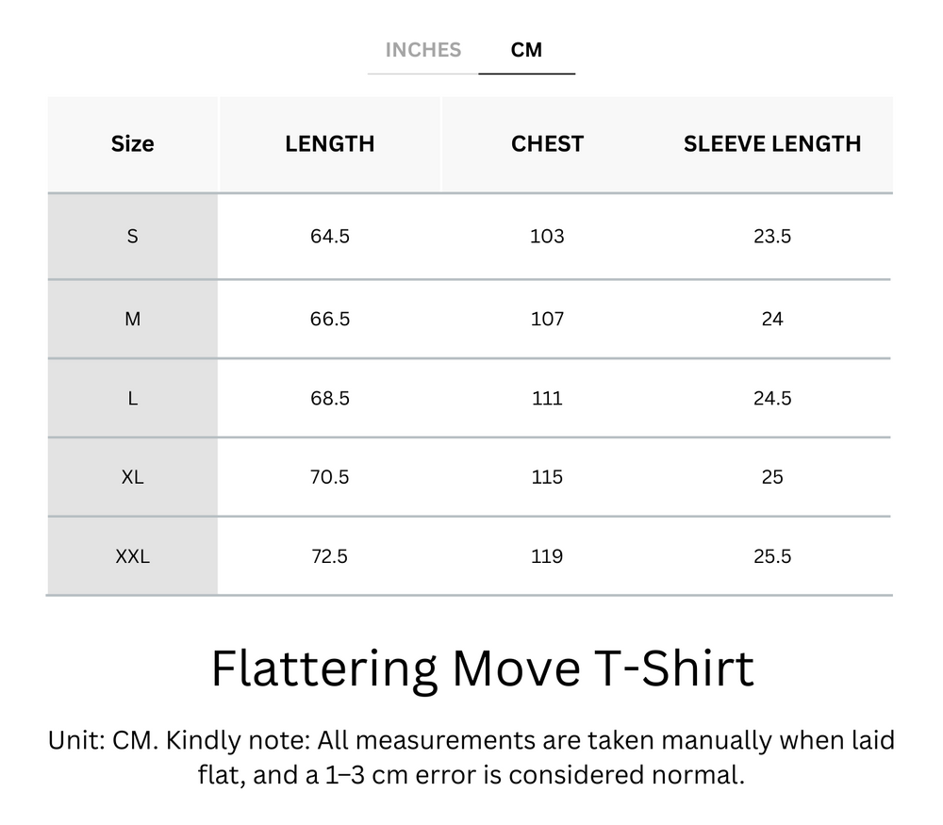
Task: Click the Size column header
Action: pyautogui.click(x=132, y=143)
